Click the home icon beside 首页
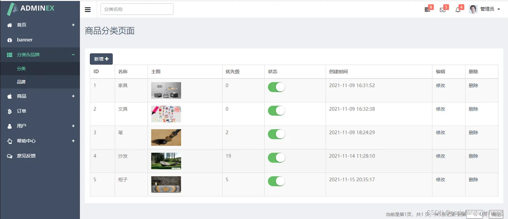 pos(10,25)
